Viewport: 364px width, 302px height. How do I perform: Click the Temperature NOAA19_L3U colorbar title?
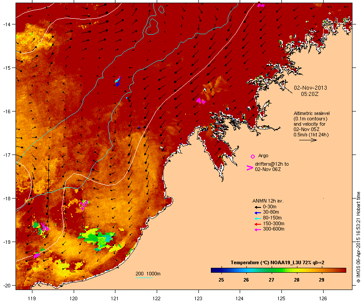coord(277,263)
